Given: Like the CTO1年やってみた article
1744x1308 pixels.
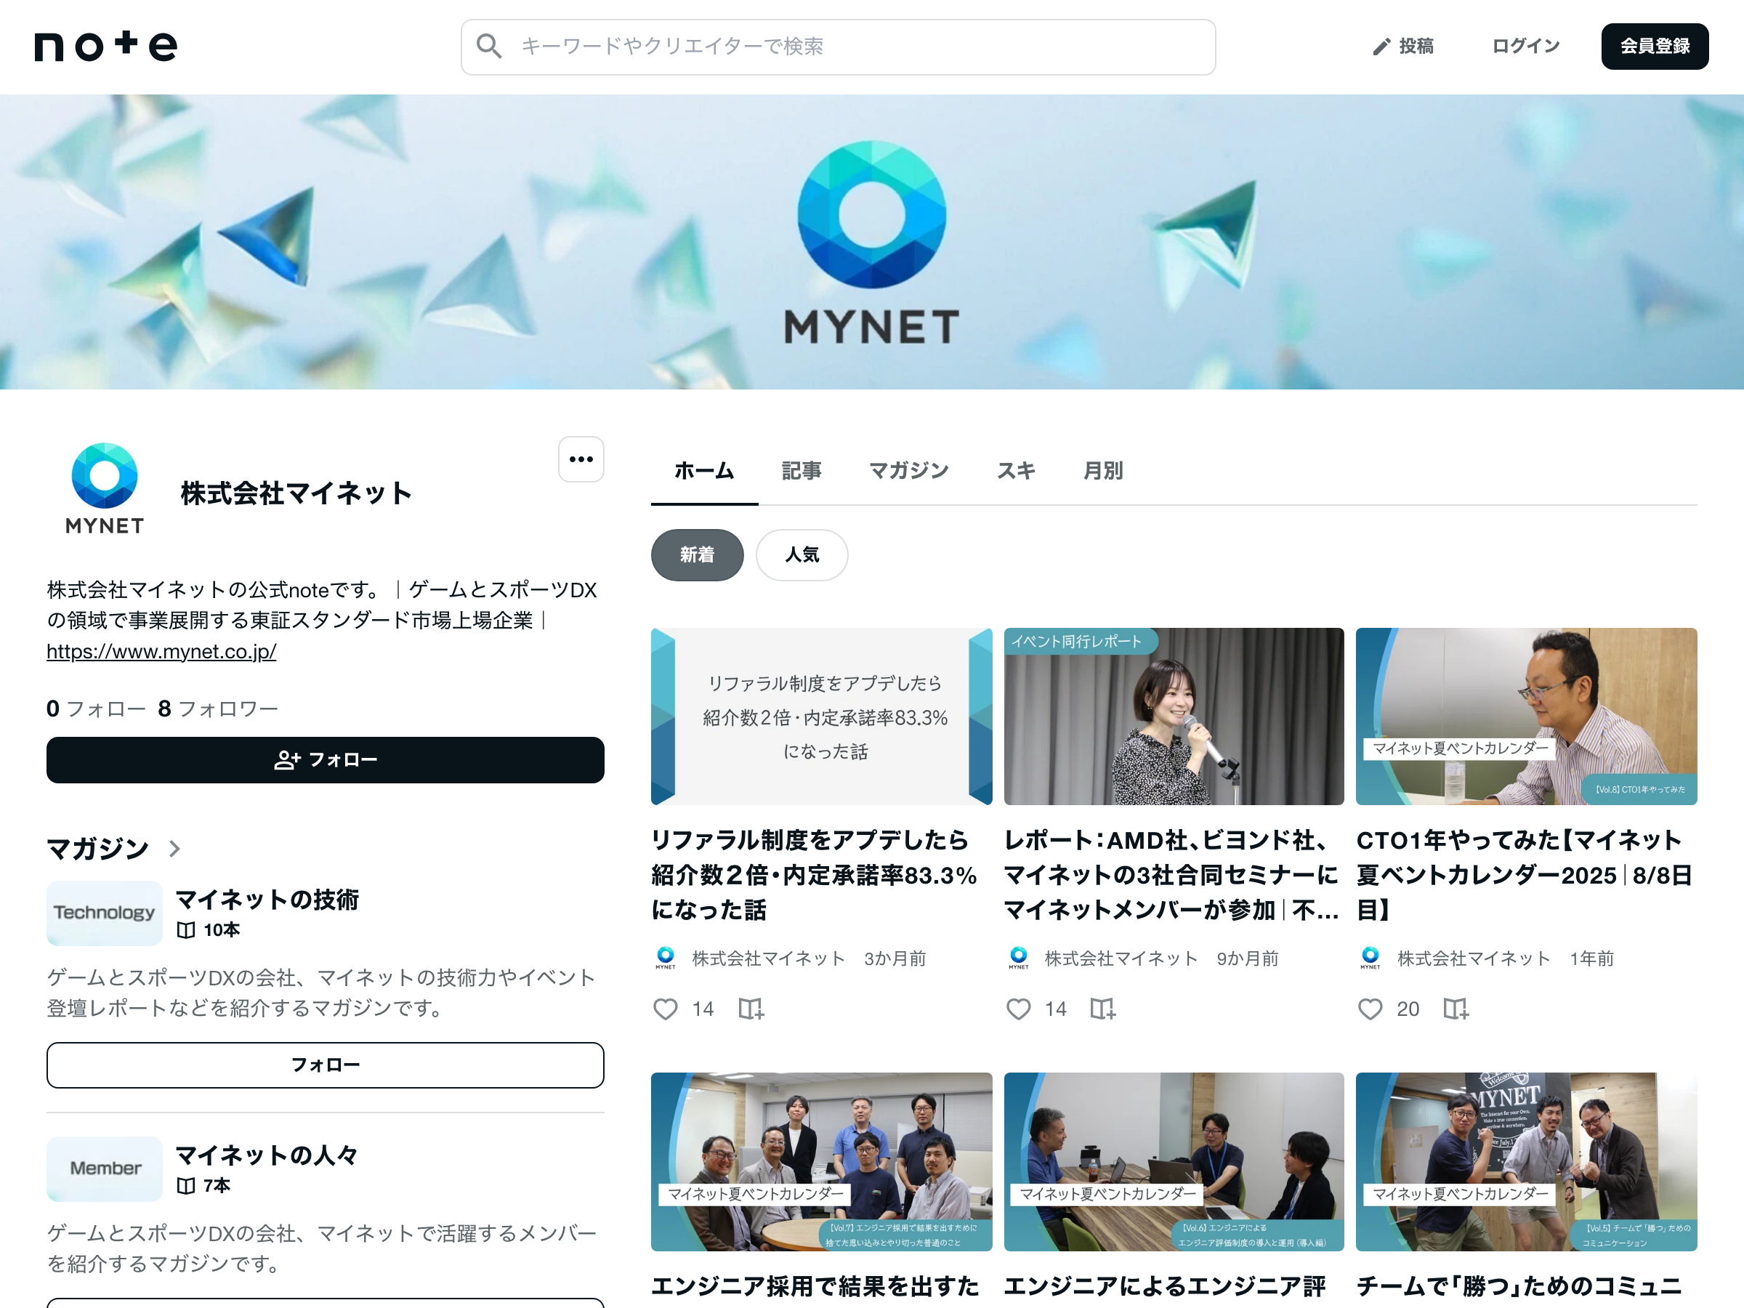Looking at the screenshot, I should [1370, 1009].
